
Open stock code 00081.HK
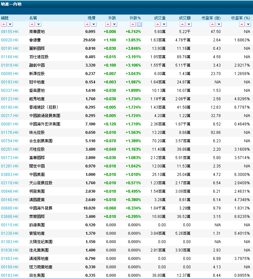coord(10,124)
